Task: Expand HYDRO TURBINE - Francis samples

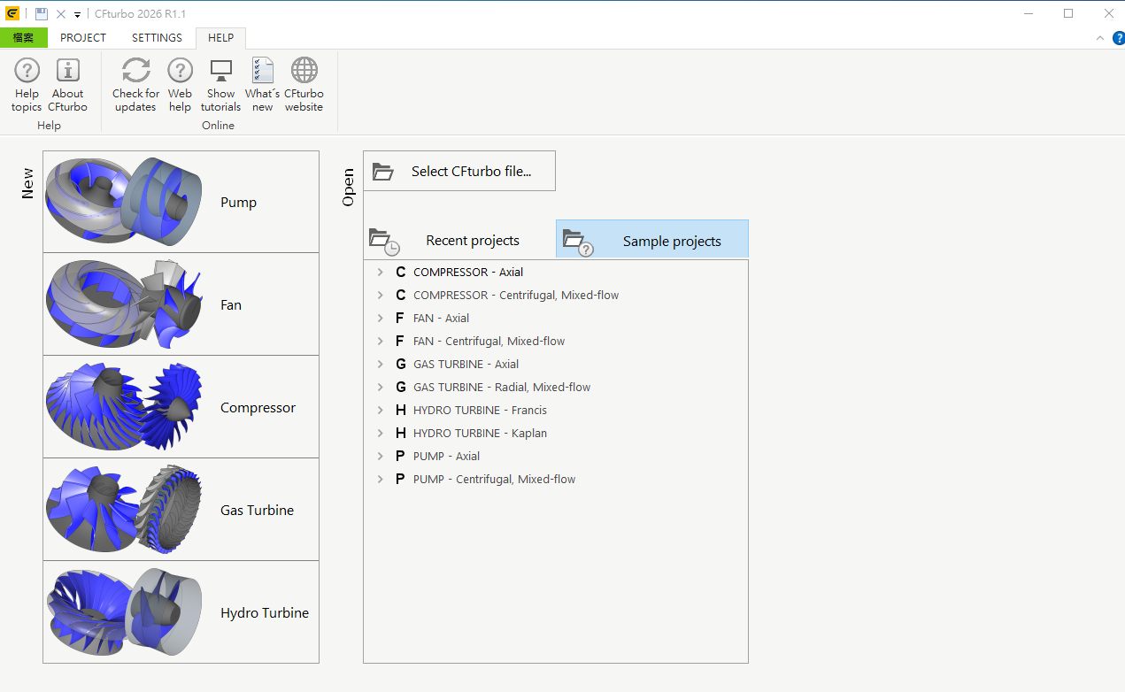Action: pyautogui.click(x=381, y=411)
